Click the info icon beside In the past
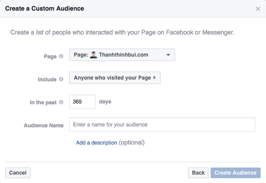The width and height of the screenshot is (266, 183). click(x=61, y=102)
